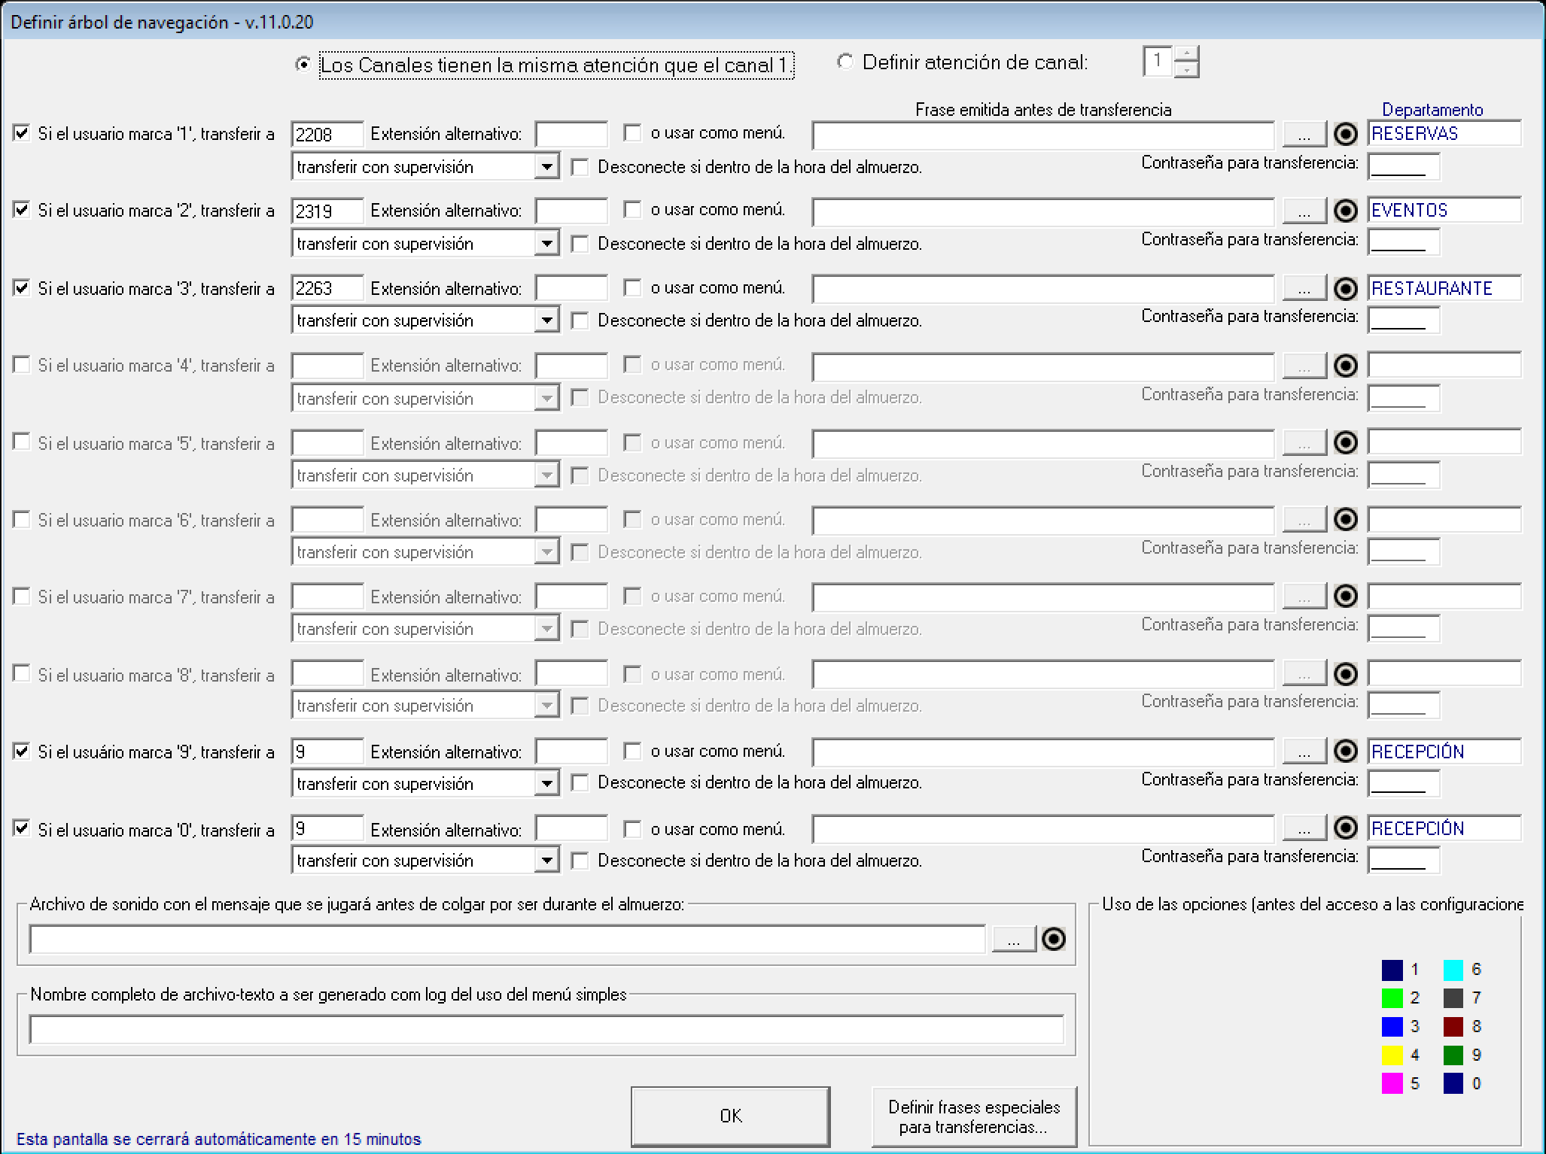Expand transfer mode combo for option '9'

[x=546, y=783]
